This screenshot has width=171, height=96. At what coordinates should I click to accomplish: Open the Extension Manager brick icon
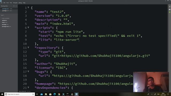click(x=170, y=10)
